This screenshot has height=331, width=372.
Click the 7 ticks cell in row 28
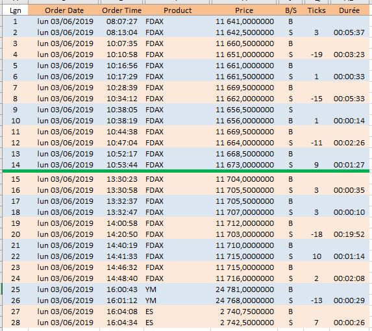pos(316,323)
